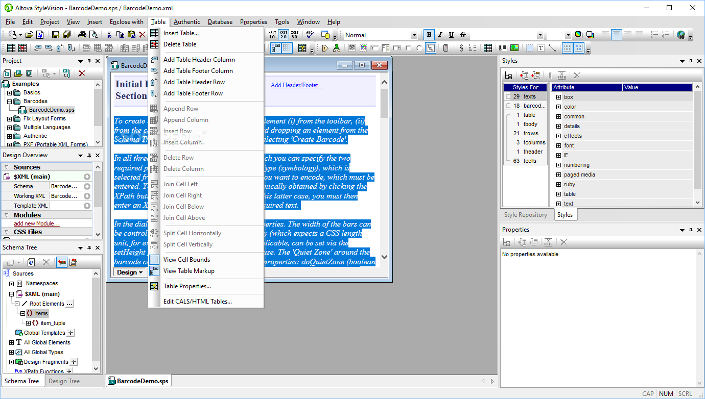Viewport: 705px width, 399px height.
Task: Click the Print icon in toolbar
Action: (x=82, y=35)
